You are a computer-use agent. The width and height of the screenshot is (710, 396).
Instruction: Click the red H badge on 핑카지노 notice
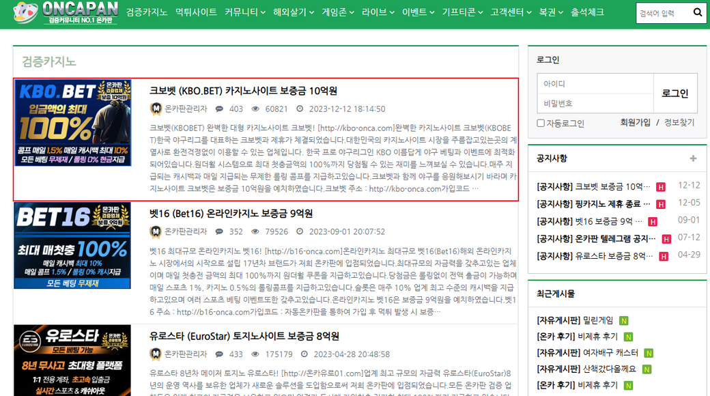point(660,204)
